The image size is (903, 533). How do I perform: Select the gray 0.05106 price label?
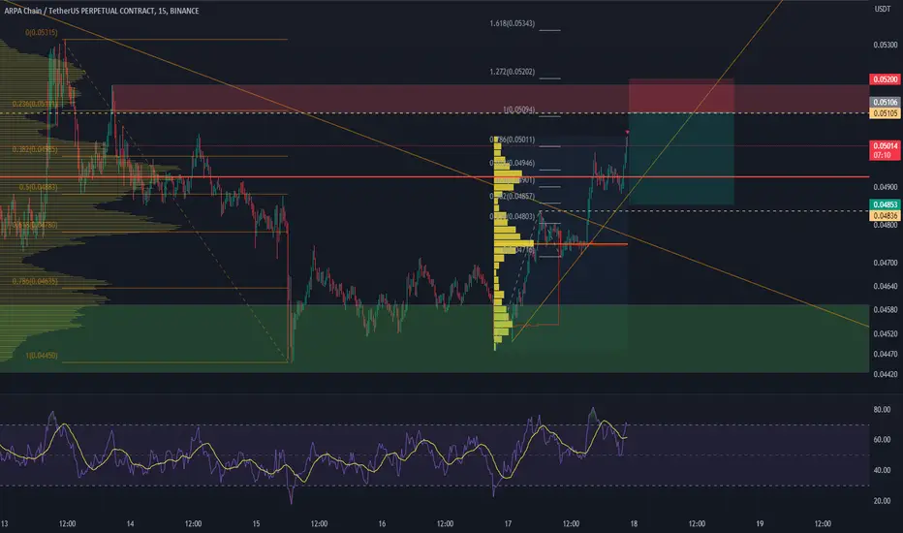[x=885, y=102]
